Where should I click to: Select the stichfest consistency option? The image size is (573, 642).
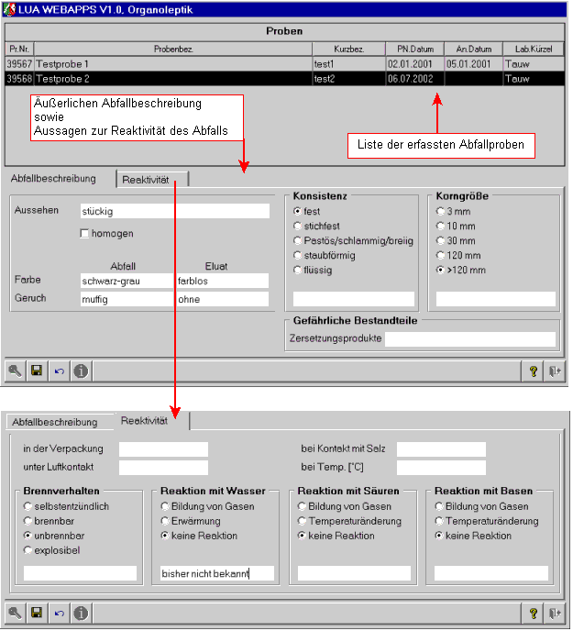[x=298, y=226]
